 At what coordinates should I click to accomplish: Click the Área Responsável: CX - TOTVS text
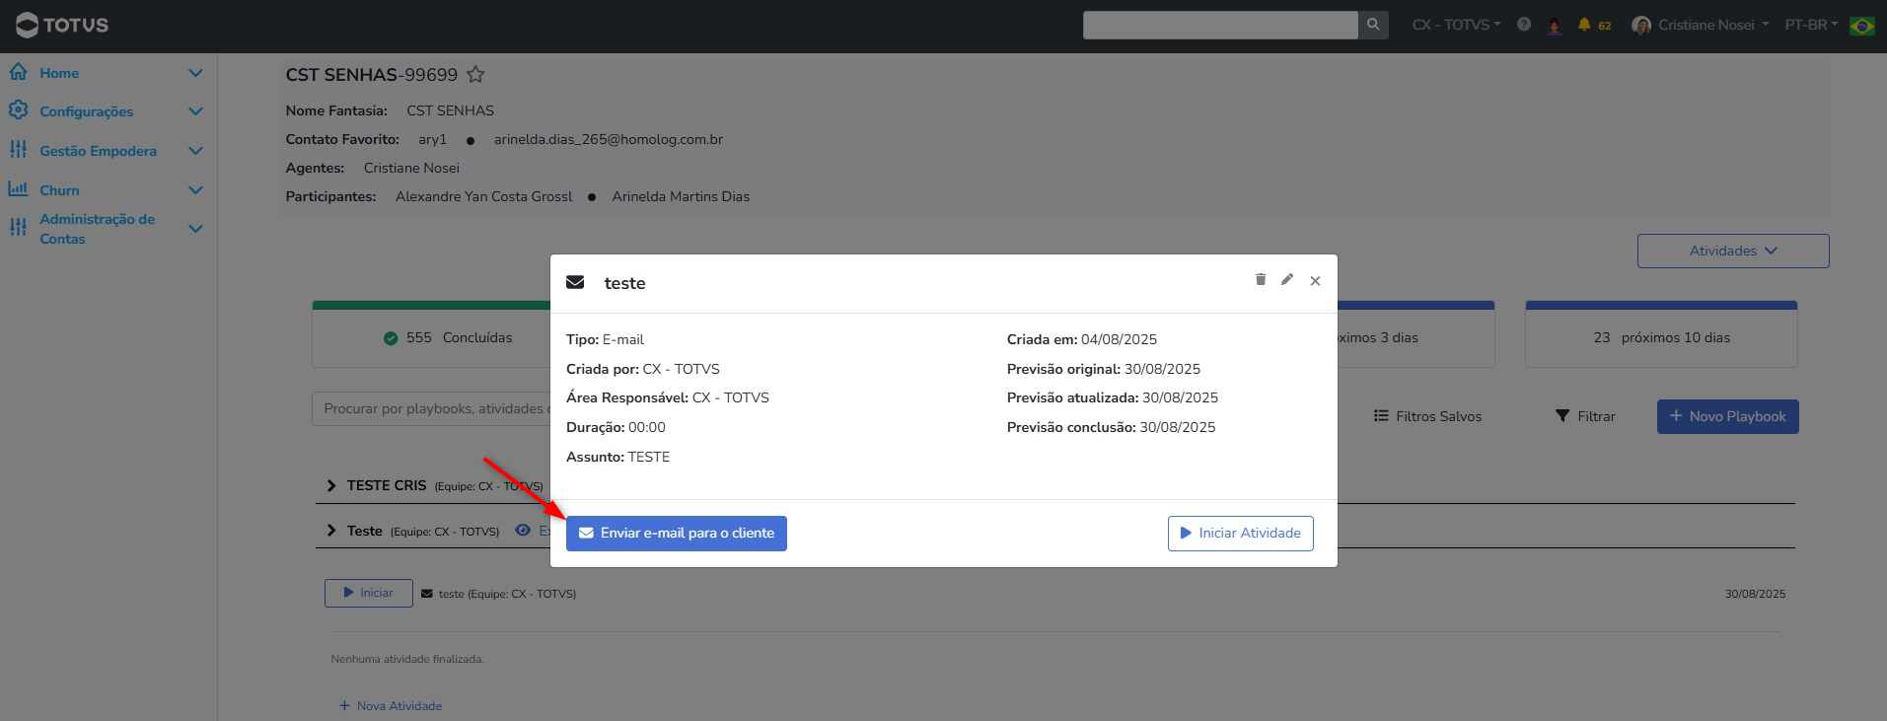coord(668,397)
